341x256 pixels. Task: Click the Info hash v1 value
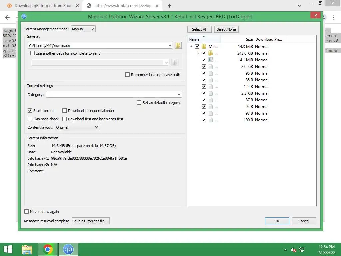[x=89, y=158]
